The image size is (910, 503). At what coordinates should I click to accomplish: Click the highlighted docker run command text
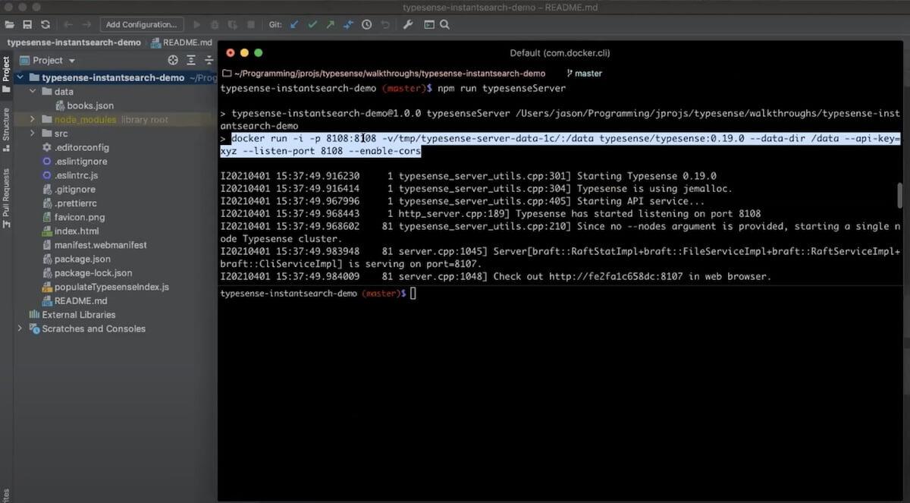[560, 145]
